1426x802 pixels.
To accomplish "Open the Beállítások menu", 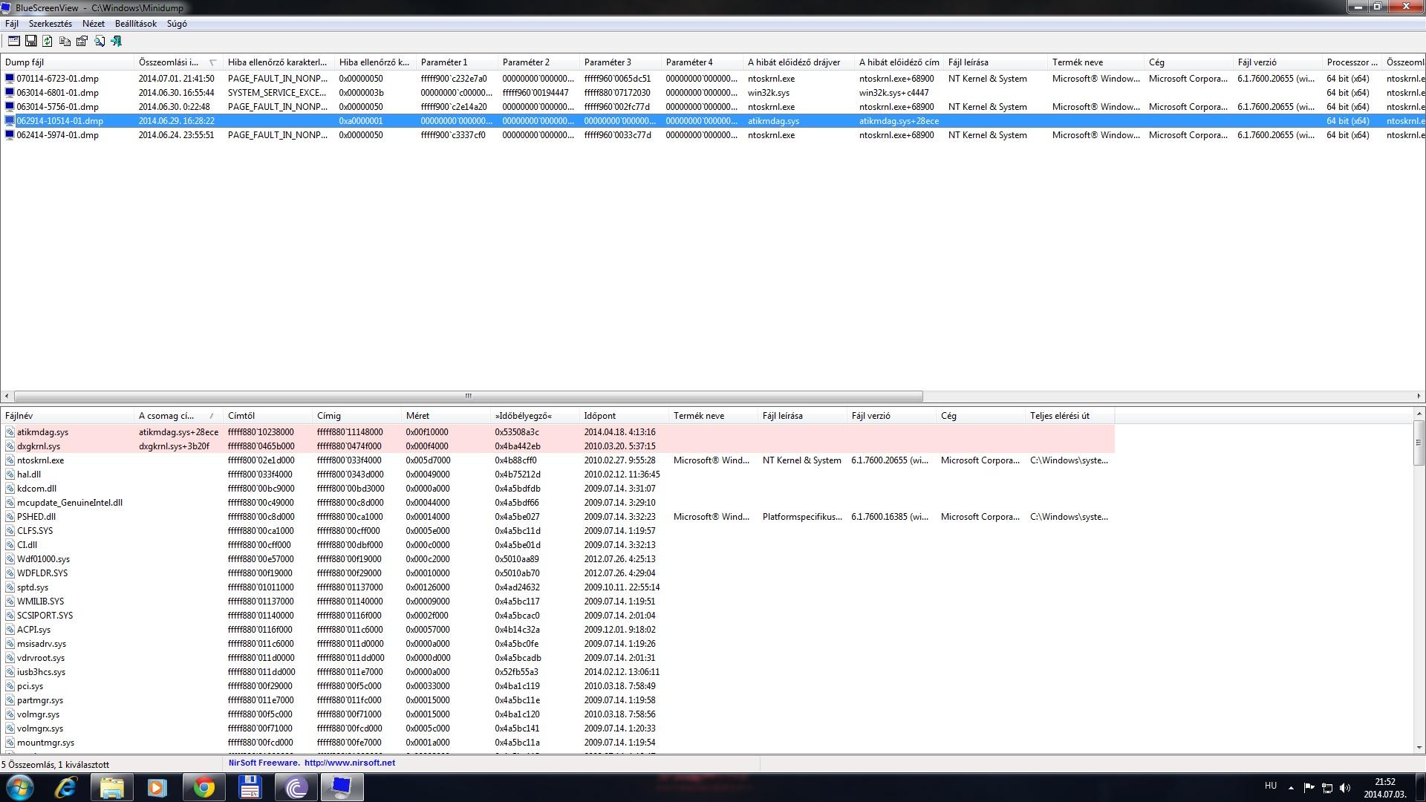I will tap(135, 24).
